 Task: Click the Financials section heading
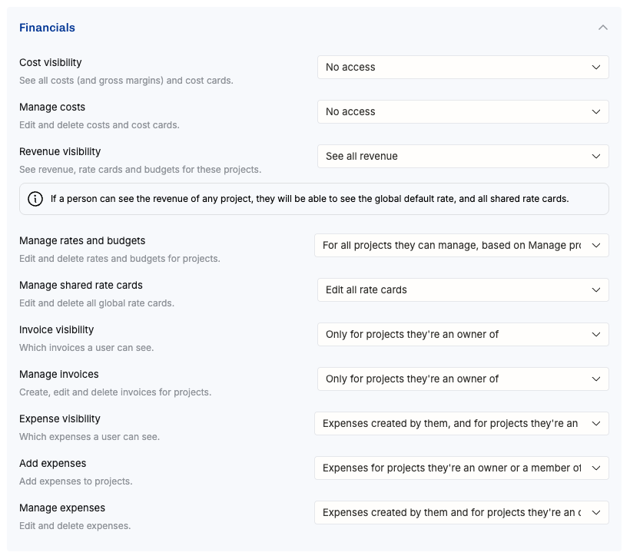tap(47, 28)
